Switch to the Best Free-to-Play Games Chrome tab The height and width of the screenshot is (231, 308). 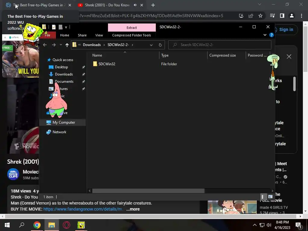coord(38,5)
